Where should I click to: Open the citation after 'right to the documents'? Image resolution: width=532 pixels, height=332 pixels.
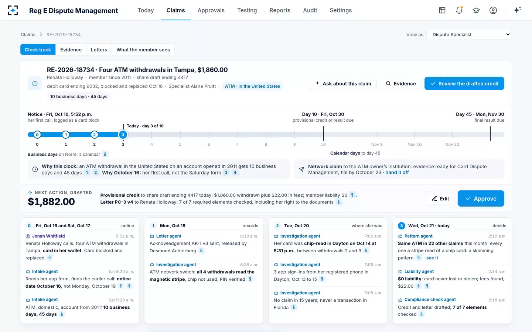tap(338, 202)
